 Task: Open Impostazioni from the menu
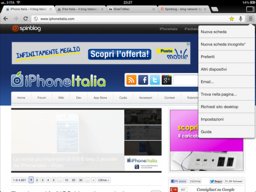(226, 119)
